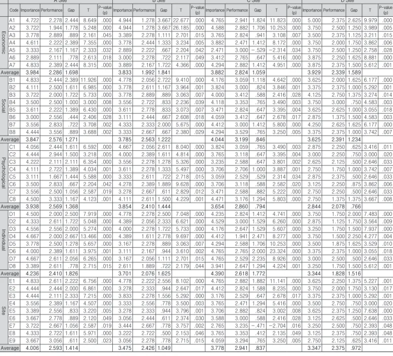Click Psychological average performance 2.078
This screenshot has height=356, width=393.
(x=338, y=207)
